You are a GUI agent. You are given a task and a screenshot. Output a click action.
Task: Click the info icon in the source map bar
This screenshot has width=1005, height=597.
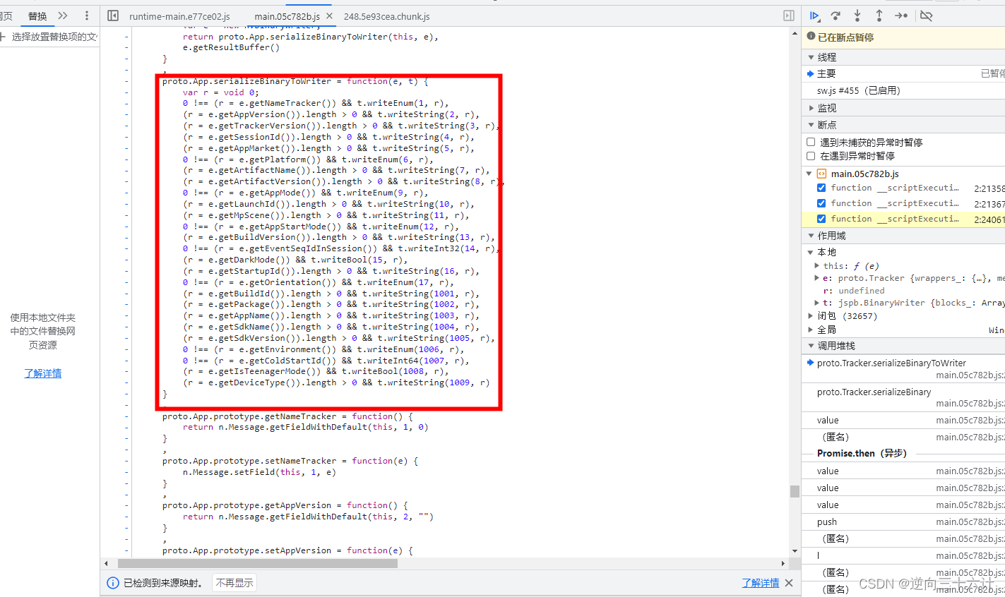click(112, 583)
